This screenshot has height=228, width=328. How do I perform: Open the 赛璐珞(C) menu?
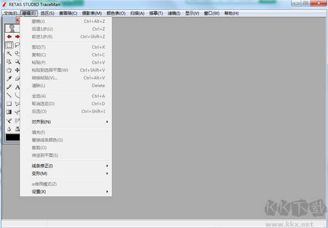coord(68,13)
